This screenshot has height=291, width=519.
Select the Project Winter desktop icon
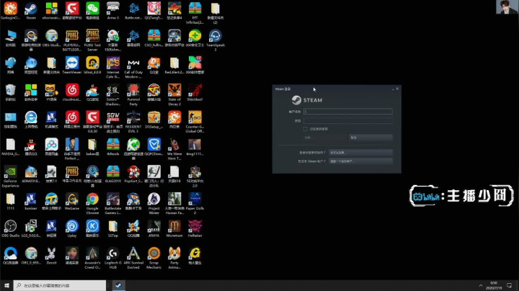[x=154, y=204]
